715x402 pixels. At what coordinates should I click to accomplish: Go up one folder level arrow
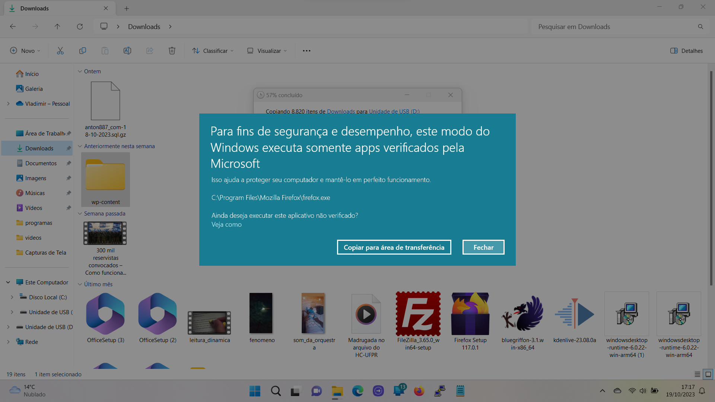click(57, 26)
